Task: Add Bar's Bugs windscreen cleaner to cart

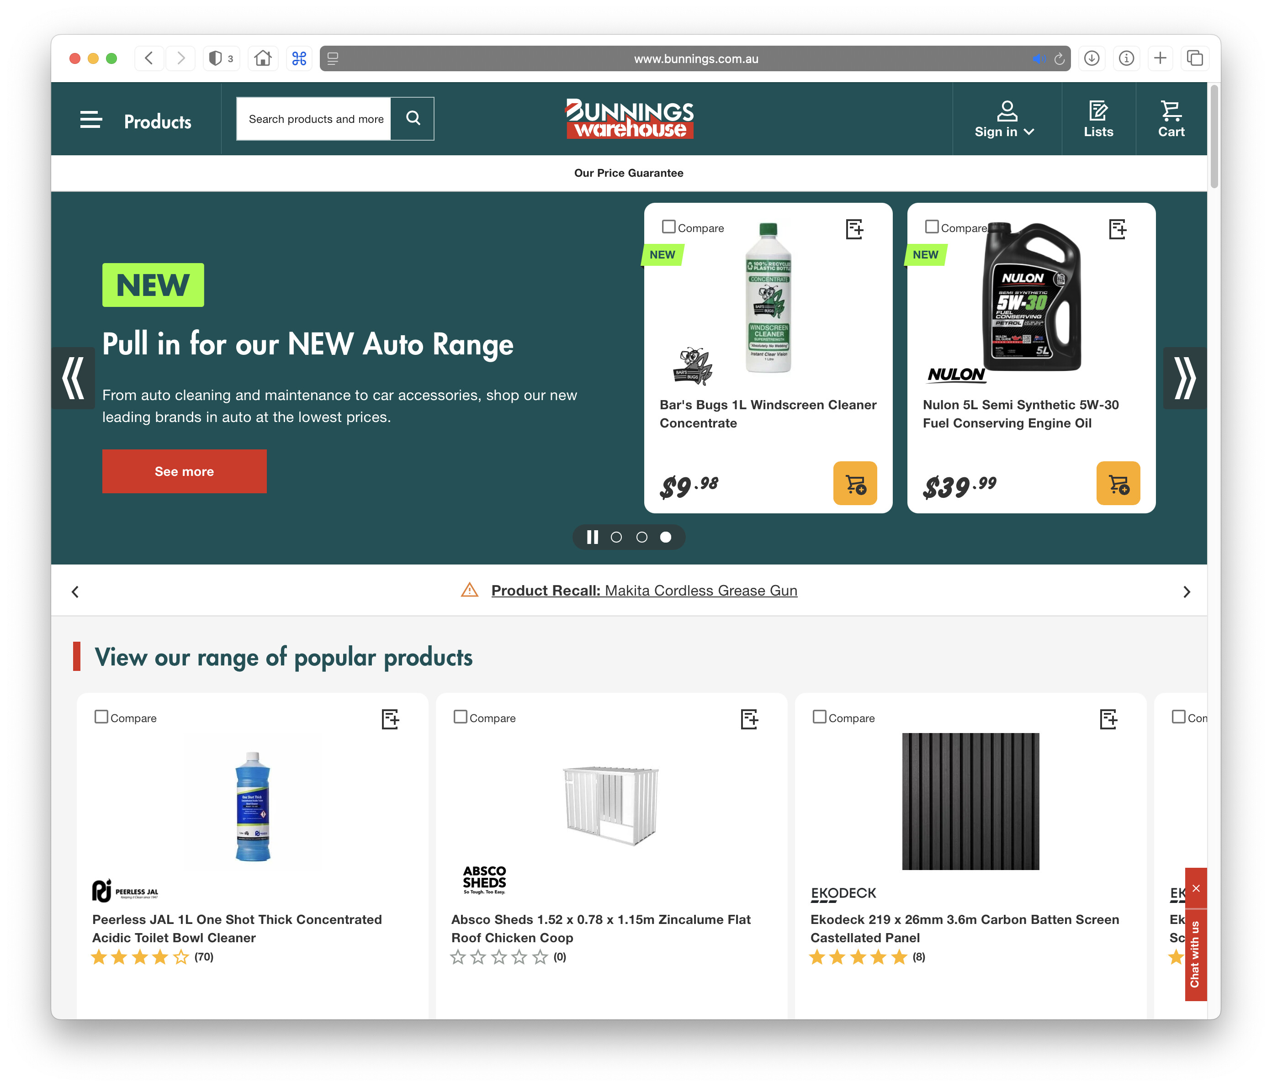Action: [854, 484]
